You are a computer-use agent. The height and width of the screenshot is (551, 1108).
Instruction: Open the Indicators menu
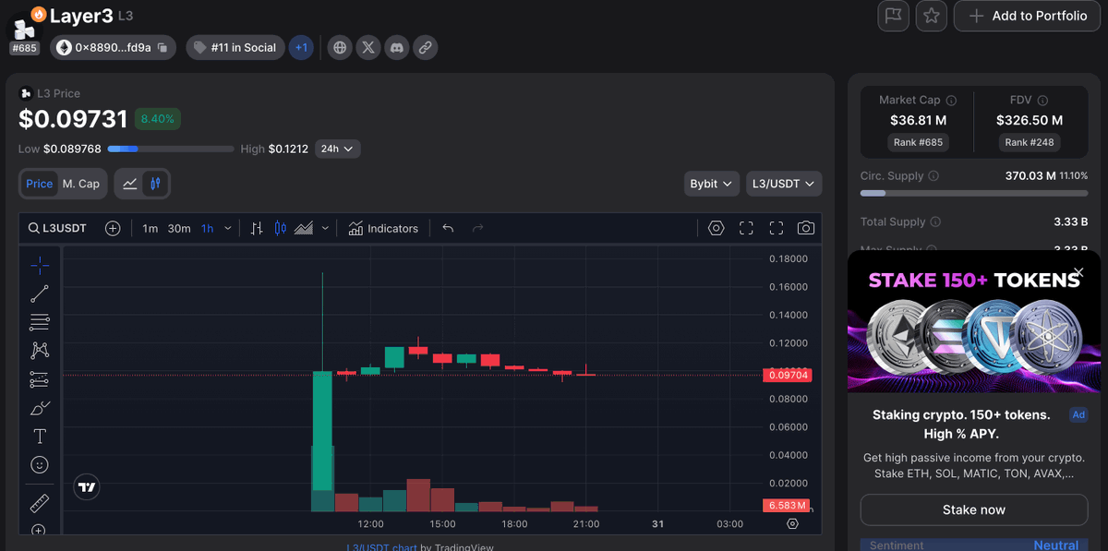[x=383, y=228]
